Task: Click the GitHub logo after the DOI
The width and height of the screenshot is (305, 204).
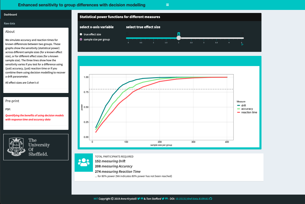Action: coord(211,199)
